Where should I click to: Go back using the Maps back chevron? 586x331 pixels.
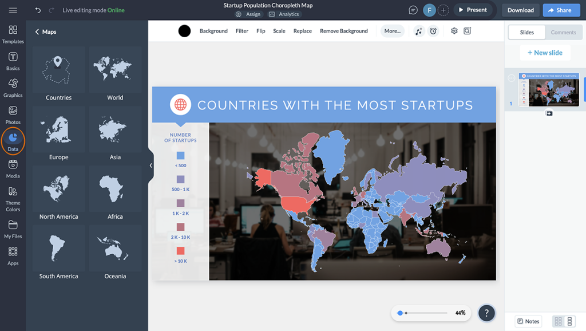[x=38, y=31]
